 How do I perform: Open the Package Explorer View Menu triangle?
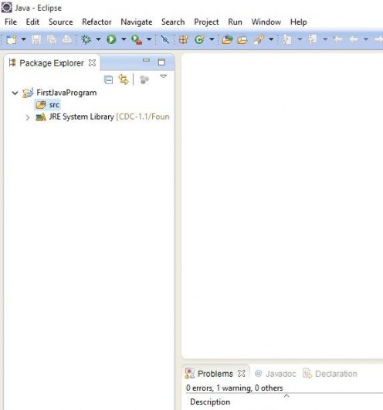tap(164, 76)
